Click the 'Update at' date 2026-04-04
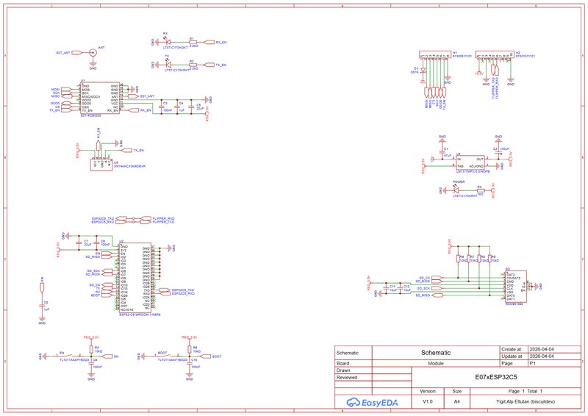 coord(542,356)
